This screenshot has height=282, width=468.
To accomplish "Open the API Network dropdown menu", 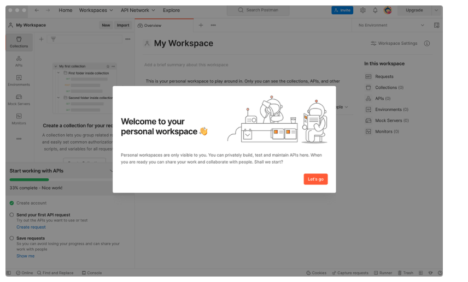I will (x=138, y=10).
